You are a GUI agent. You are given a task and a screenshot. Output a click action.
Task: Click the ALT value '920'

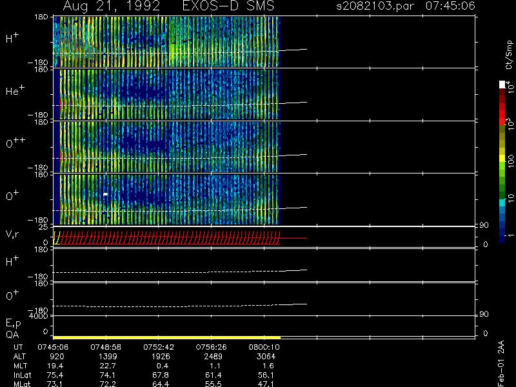[56, 357]
